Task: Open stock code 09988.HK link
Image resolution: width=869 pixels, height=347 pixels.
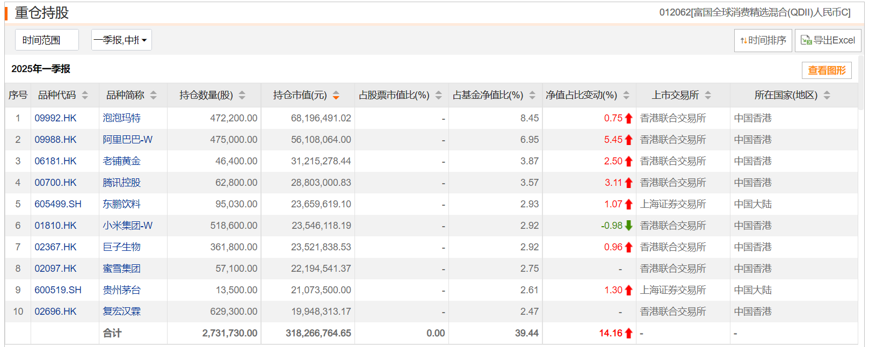Action: click(55, 140)
